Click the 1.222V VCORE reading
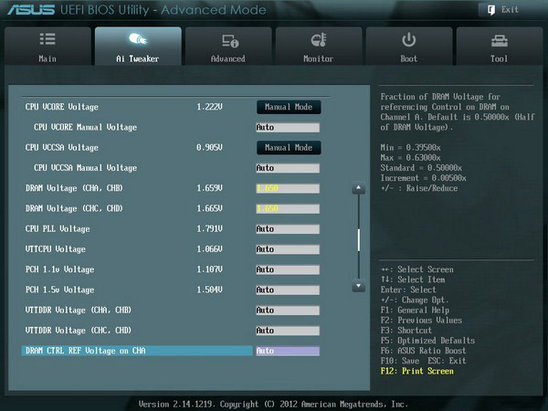The image size is (548, 411). [209, 107]
